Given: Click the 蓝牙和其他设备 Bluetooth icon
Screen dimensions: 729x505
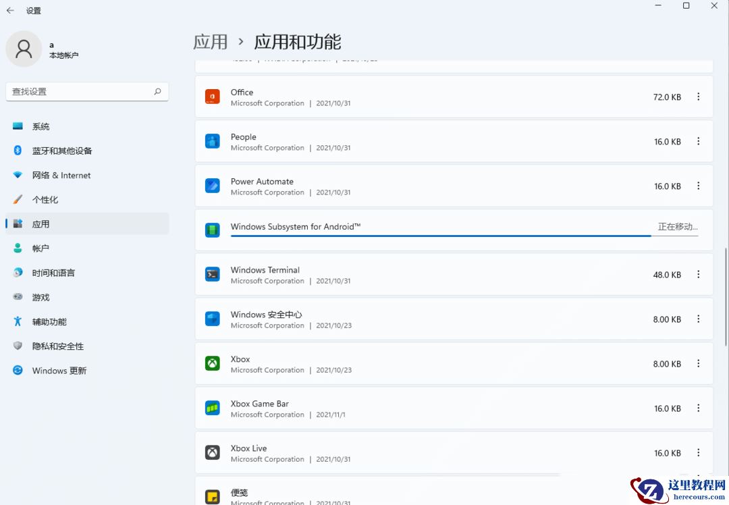Looking at the screenshot, I should tap(18, 151).
